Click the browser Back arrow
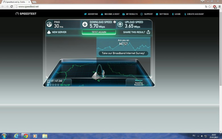Viewport: 222px width, 139px height. click(x=3, y=7)
